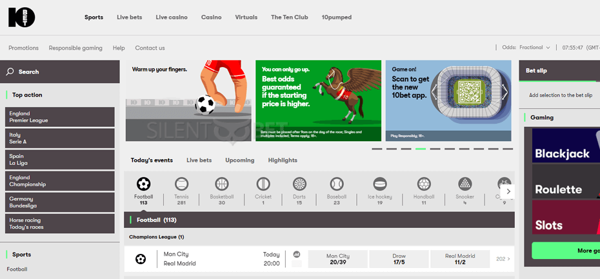This screenshot has height=279, width=600.
Task: Open Italy Serie A in Top action
Action: 60,139
